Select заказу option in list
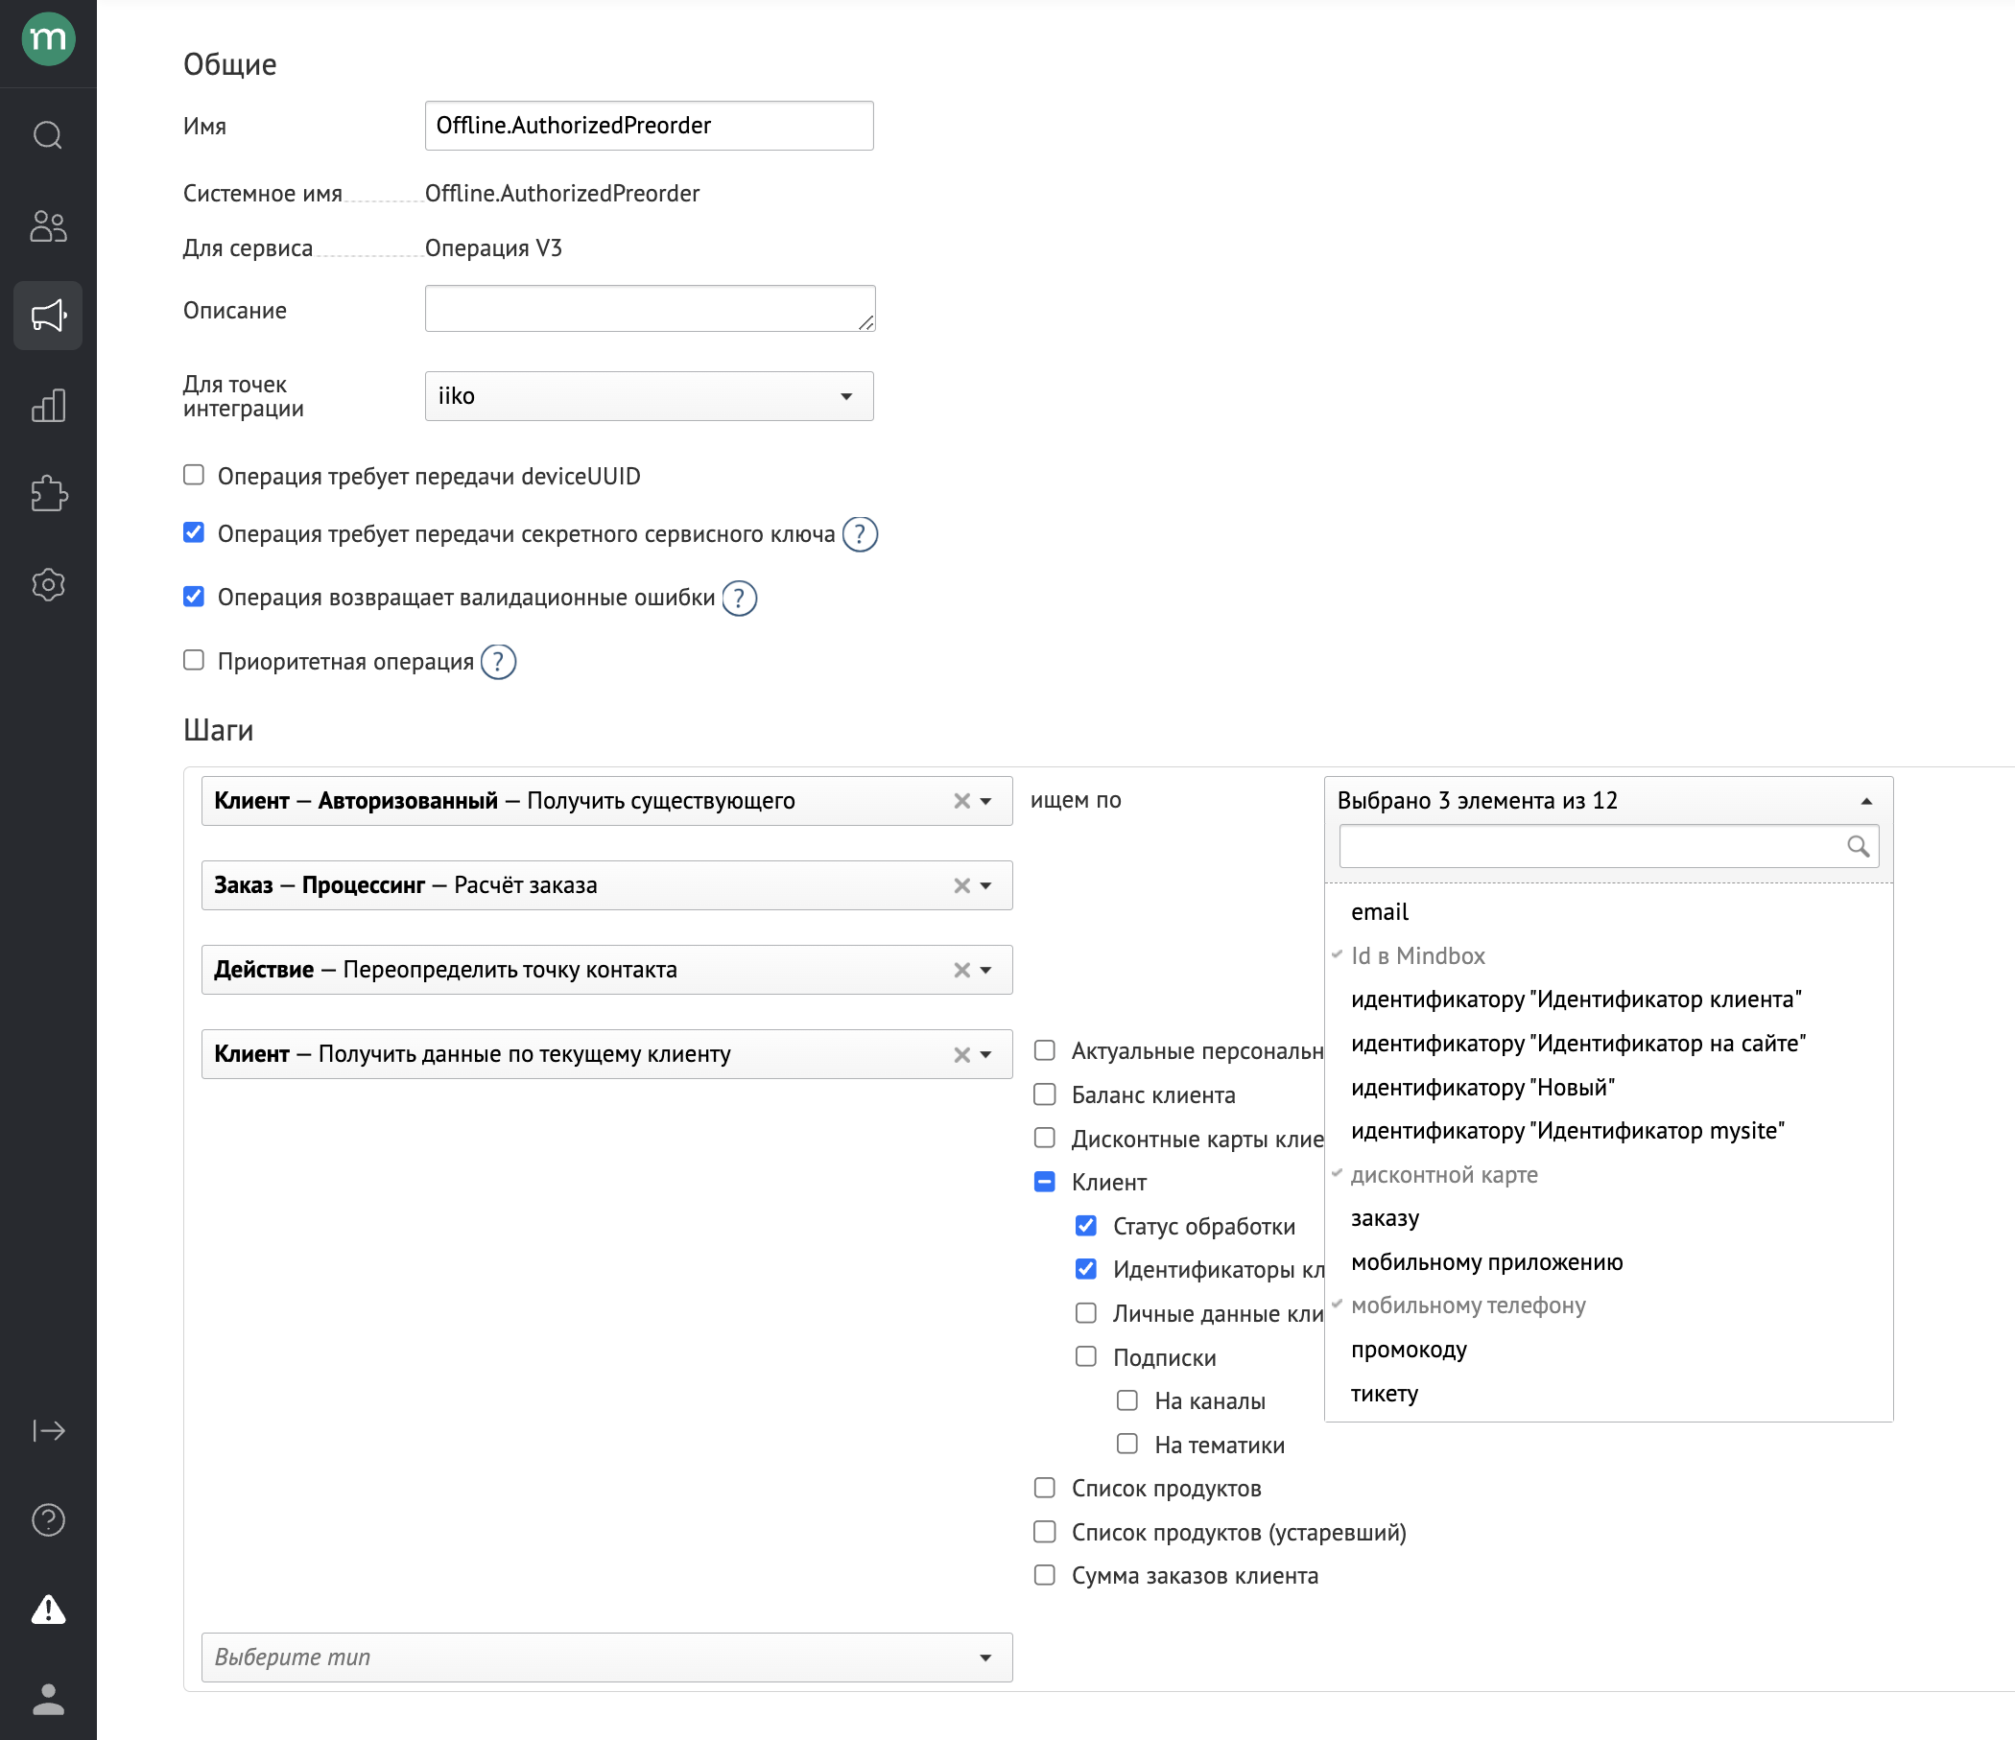This screenshot has height=1740, width=2015. point(1608,1218)
